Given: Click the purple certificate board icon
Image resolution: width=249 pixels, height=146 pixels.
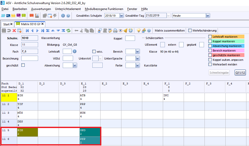Looking at the screenshot, I should [x=19, y=15].
